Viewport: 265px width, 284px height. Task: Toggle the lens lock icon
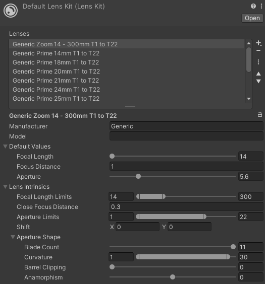[260, 114]
